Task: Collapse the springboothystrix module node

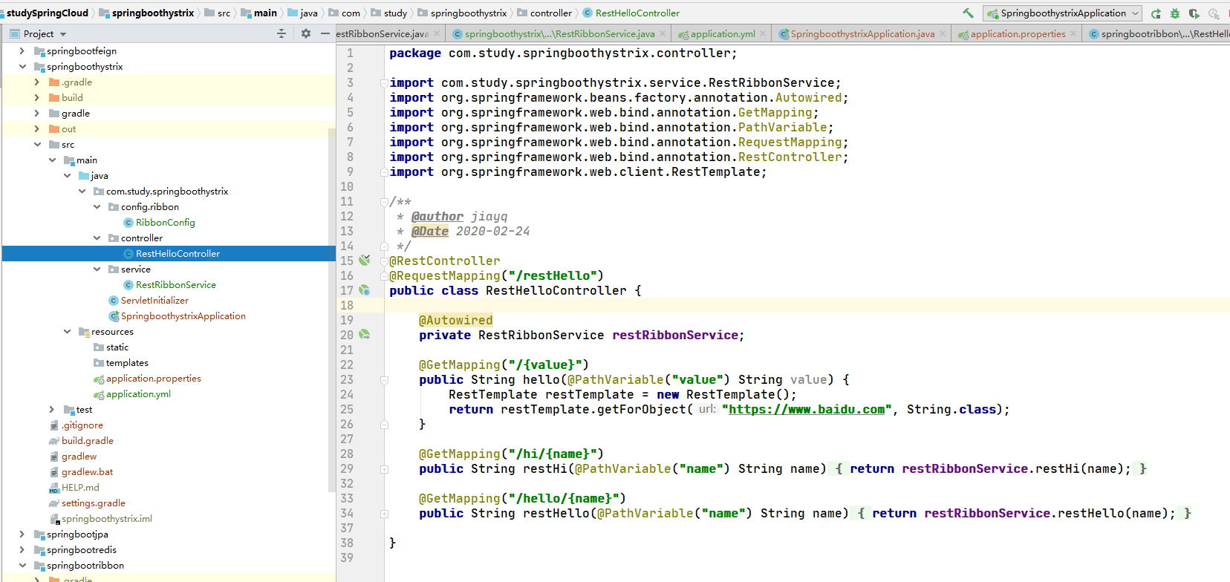Action: pyautogui.click(x=22, y=67)
